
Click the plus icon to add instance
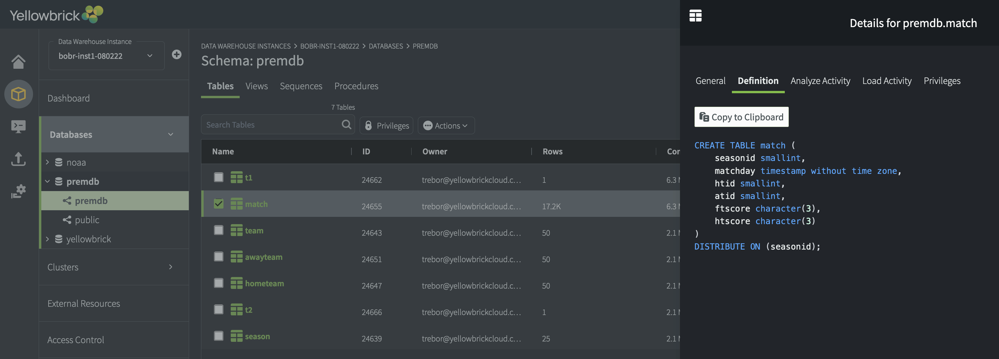pyautogui.click(x=177, y=55)
